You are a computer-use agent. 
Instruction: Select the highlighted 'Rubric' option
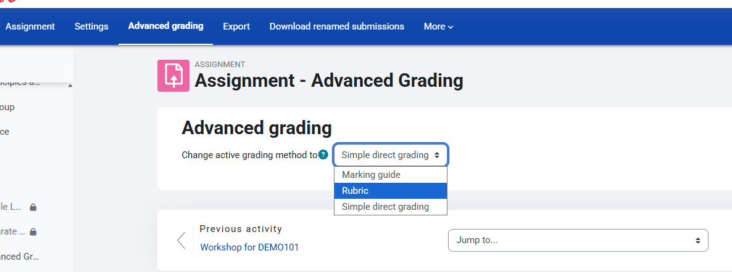coord(355,191)
